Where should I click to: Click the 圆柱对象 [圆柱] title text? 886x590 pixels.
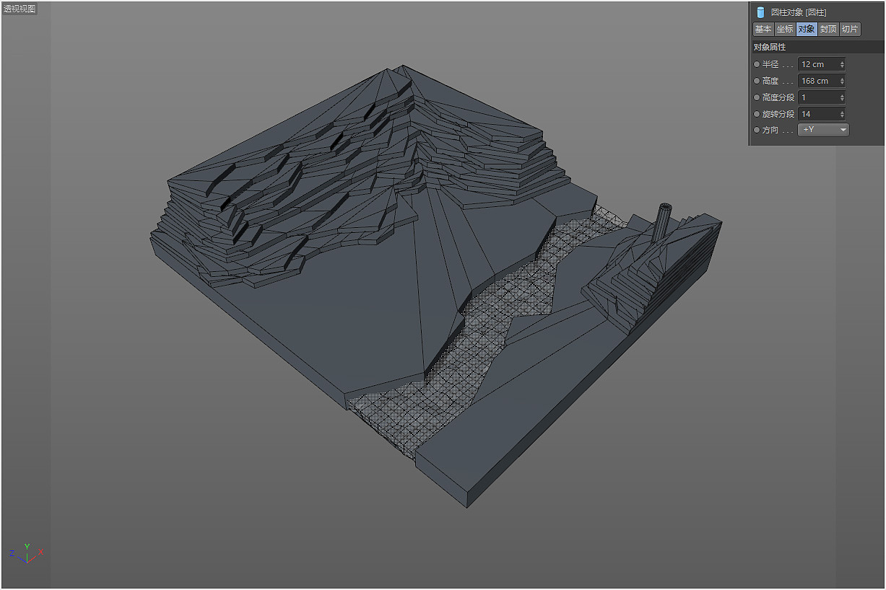point(799,12)
